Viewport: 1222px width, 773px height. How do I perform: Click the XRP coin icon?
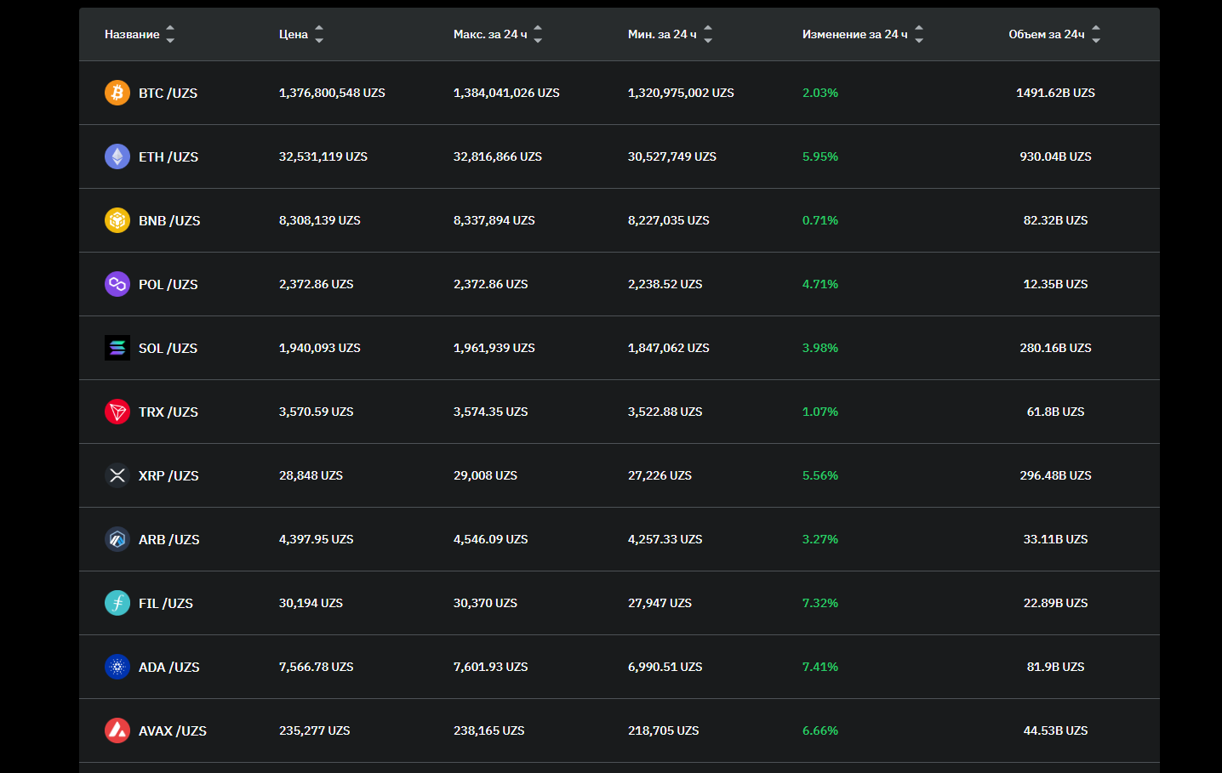117,475
